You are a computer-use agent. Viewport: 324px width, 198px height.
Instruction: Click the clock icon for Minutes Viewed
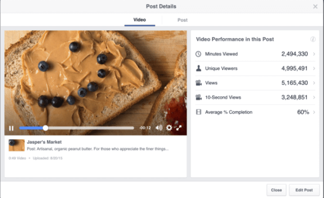[198, 54]
